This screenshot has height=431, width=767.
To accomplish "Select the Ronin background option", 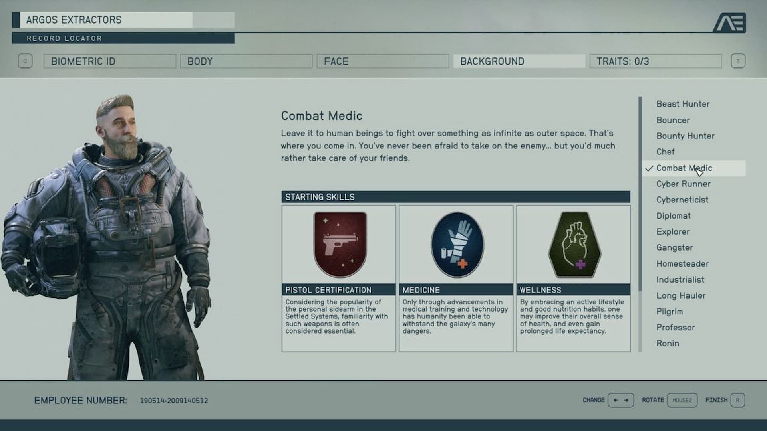I will pos(668,342).
